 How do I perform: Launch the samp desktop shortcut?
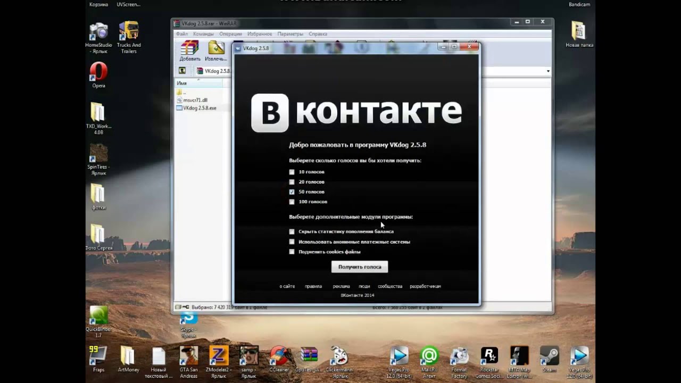click(248, 363)
